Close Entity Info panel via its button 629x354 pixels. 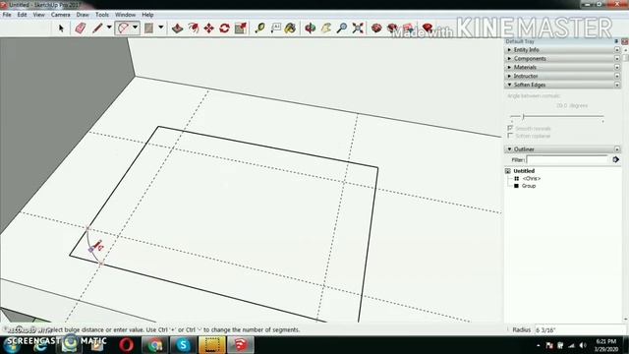[617, 50]
